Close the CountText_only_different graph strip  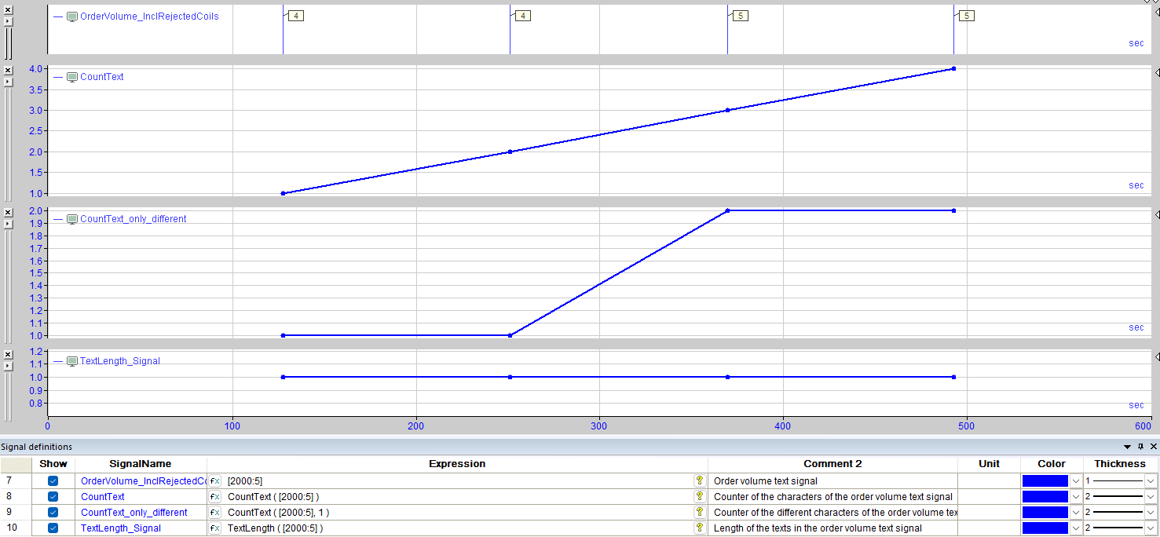pos(8,213)
